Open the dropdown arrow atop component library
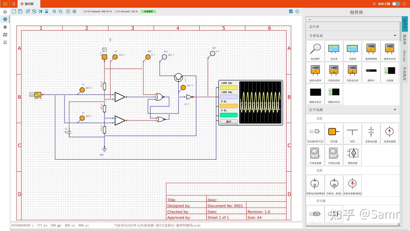This screenshot has width=410, height=231. tap(310, 20)
